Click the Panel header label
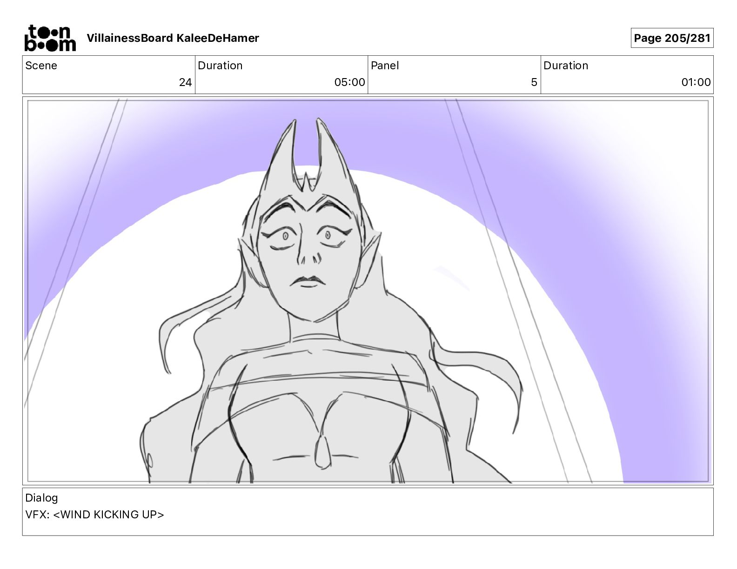Image resolution: width=737 pixels, height=569 pixels. [385, 66]
